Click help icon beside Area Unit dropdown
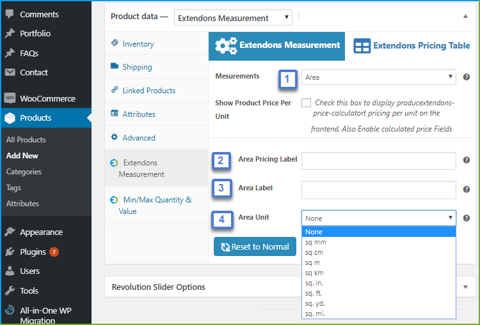This screenshot has height=325, width=480. [466, 218]
